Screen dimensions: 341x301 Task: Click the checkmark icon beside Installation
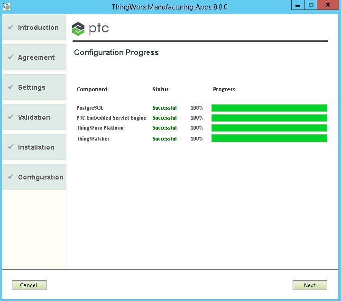click(x=10, y=147)
